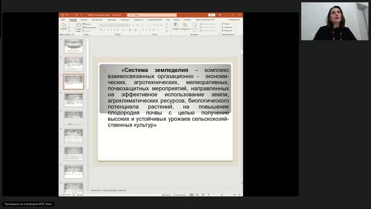Click the presenter webcam video tile
This screenshot has height=209, width=371.
point(334,21)
